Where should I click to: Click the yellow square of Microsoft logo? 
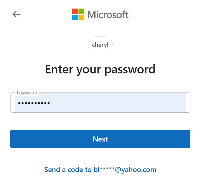pyautogui.click(x=81, y=17)
